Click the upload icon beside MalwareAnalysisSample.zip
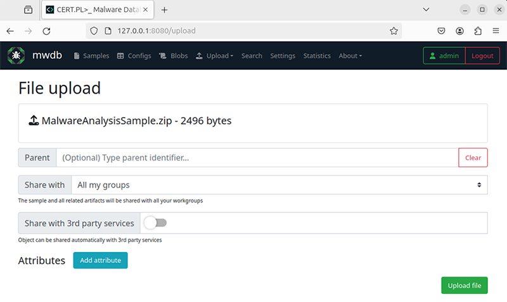Image resolution: width=507 pixels, height=302 pixels. click(x=34, y=120)
